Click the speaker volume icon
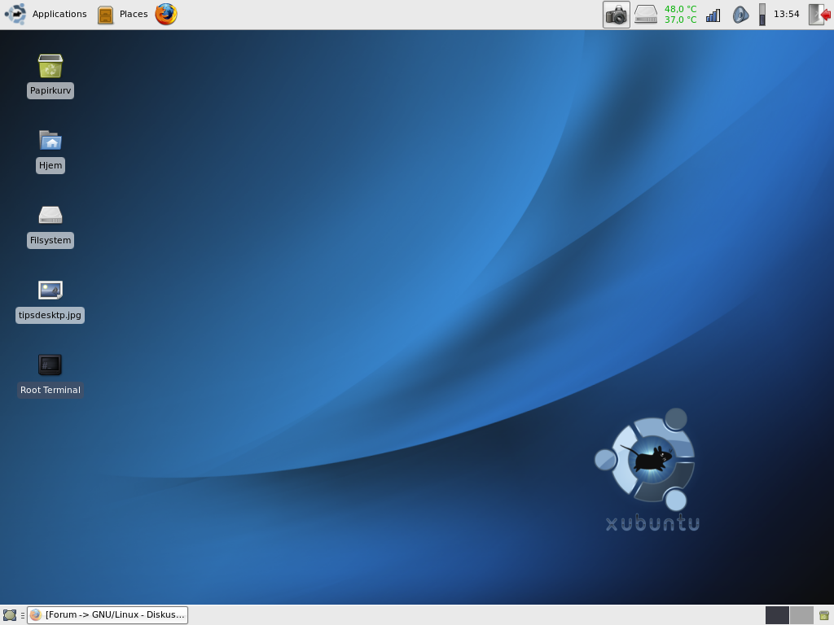The image size is (834, 625). pos(740,15)
